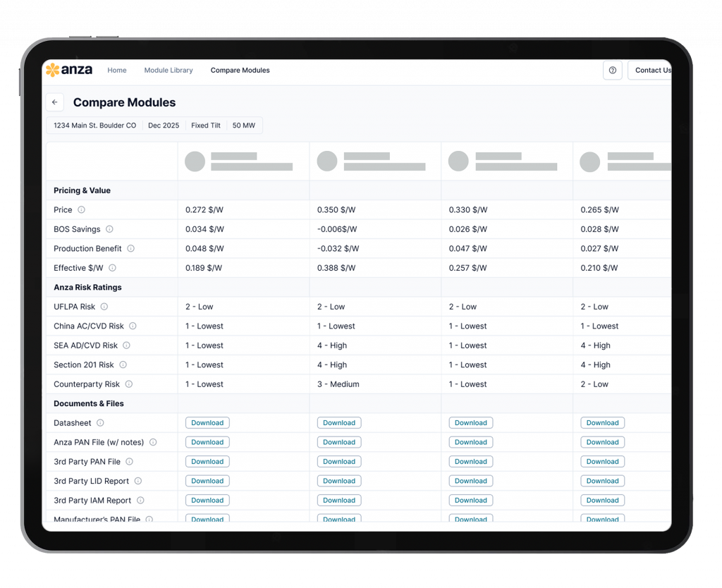The width and height of the screenshot is (722, 588).
Task: Click the Effective $/W info tooltip
Action: pyautogui.click(x=112, y=267)
